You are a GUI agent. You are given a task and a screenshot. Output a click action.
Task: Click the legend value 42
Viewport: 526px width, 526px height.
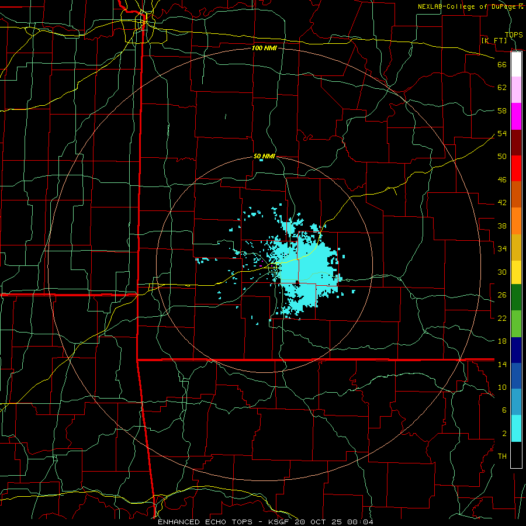[x=502, y=203]
